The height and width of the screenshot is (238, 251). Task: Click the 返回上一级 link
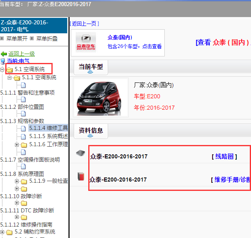coord(21,54)
